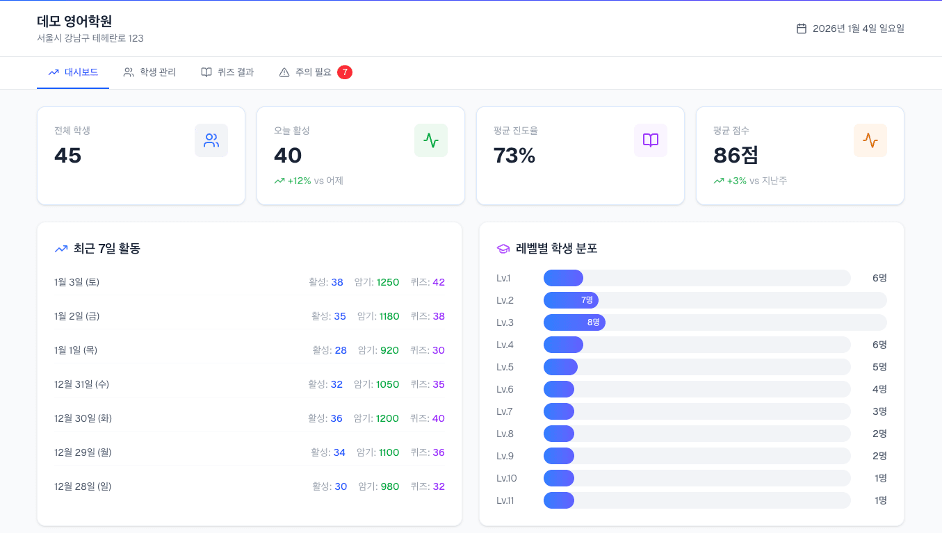Image resolution: width=942 pixels, height=533 pixels.
Task: Click the 평균 진도율 book icon
Action: 651,140
